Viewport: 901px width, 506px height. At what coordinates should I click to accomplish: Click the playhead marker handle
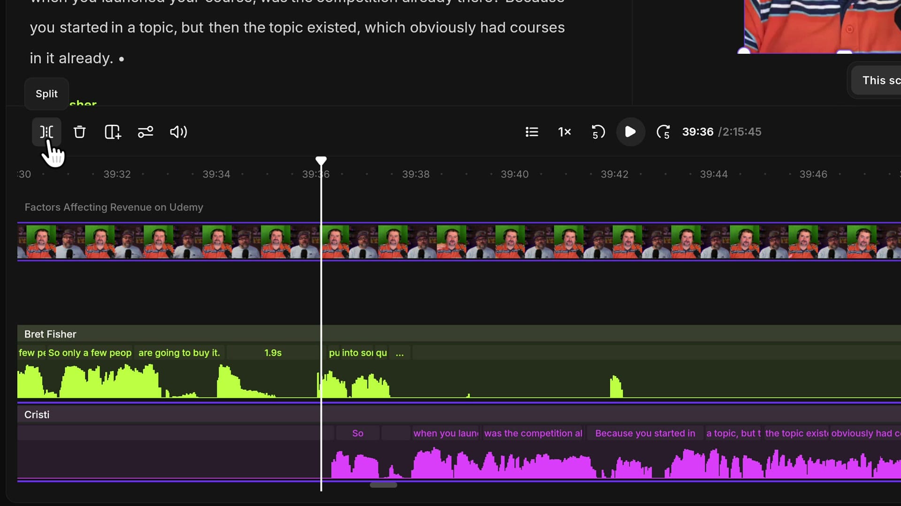321,161
